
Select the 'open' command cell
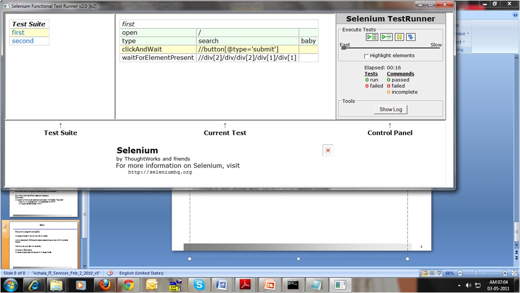[158, 32]
